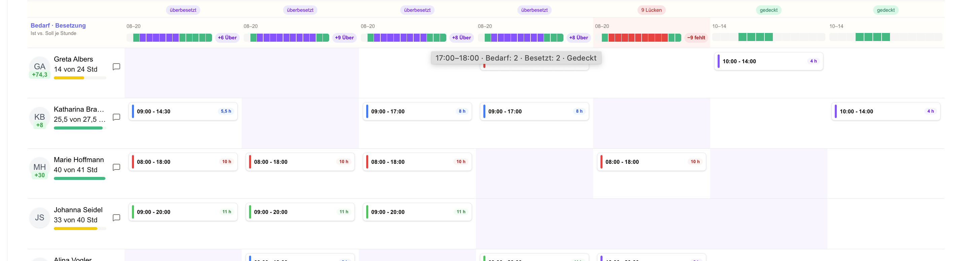
Task: Open Marie Hoffmann's fifth-day 08:00 - 18:00 shift
Action: (x=651, y=162)
